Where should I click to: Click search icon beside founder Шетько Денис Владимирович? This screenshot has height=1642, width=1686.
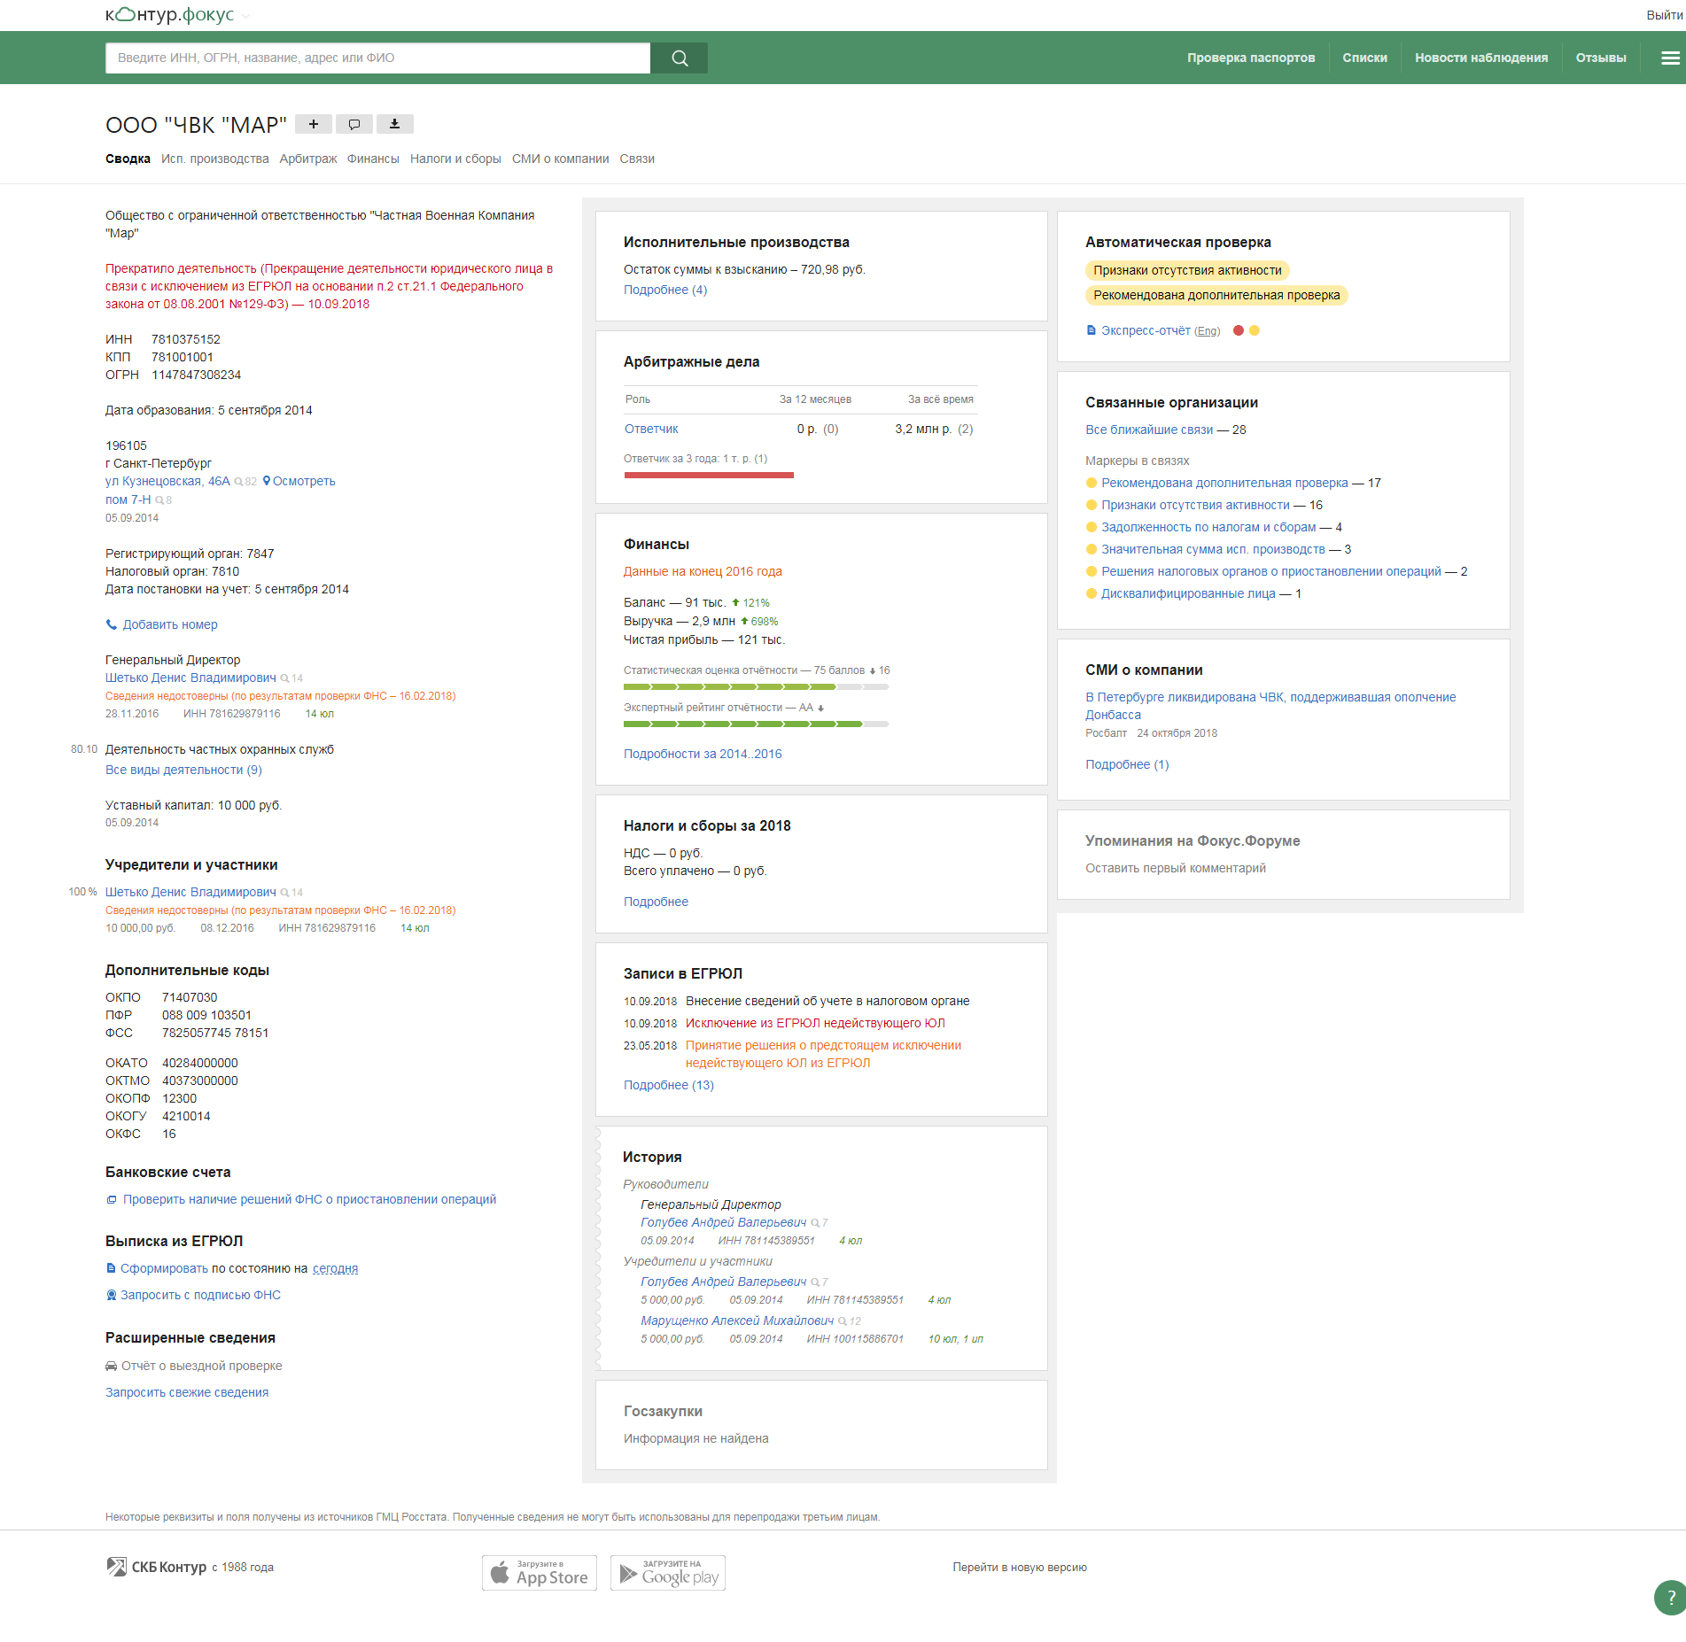(x=284, y=893)
